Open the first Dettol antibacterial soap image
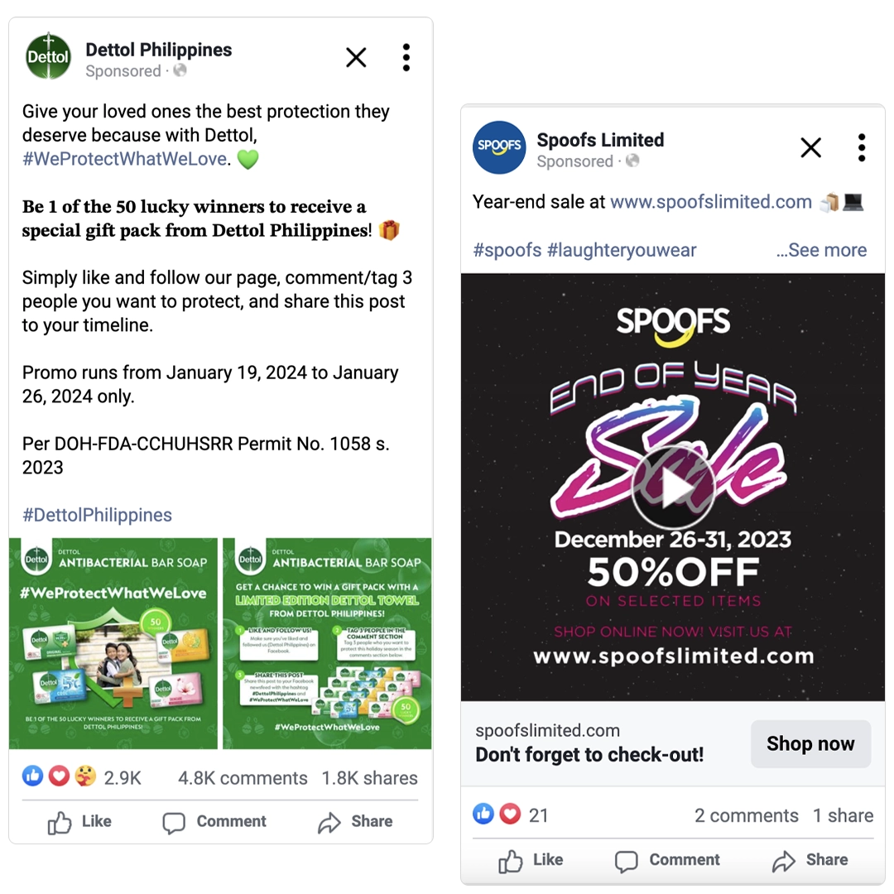 click(113, 643)
